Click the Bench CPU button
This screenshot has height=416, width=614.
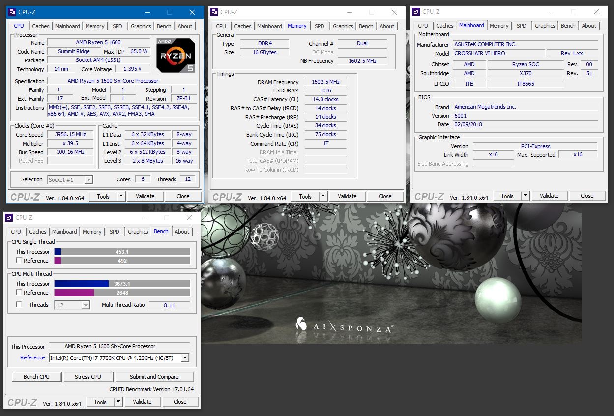coord(37,377)
